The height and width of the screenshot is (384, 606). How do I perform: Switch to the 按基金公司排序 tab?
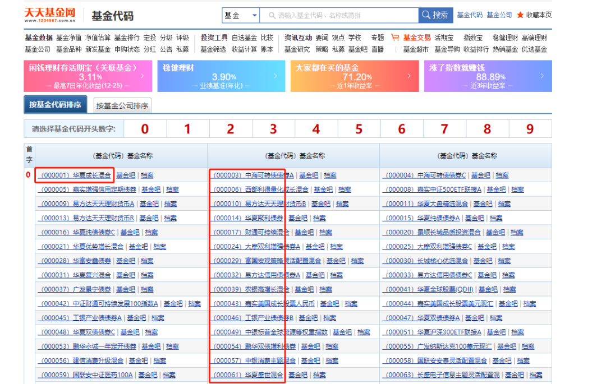click(122, 105)
